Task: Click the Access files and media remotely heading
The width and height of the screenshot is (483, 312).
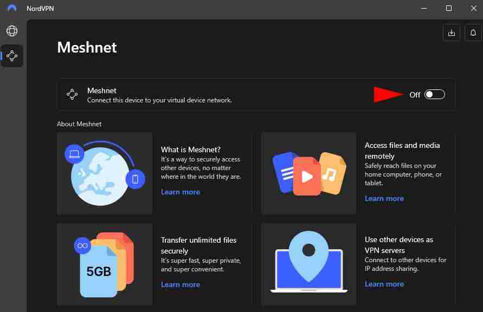Action: (402, 151)
